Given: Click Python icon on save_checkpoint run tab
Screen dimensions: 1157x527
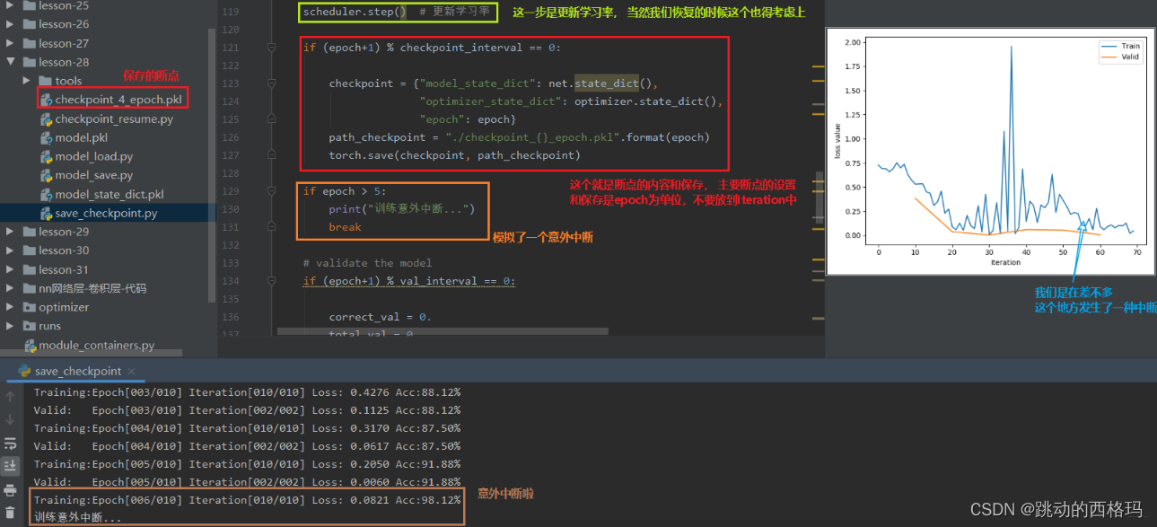Looking at the screenshot, I should coord(24,371).
